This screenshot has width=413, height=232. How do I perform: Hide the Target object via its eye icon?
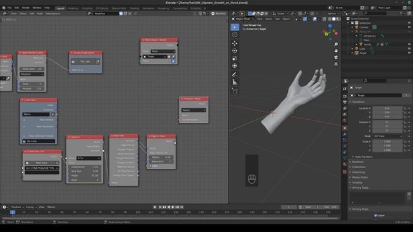(409, 53)
